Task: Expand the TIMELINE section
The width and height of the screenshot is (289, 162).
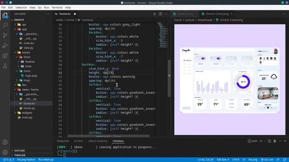Action: [x=20, y=155]
